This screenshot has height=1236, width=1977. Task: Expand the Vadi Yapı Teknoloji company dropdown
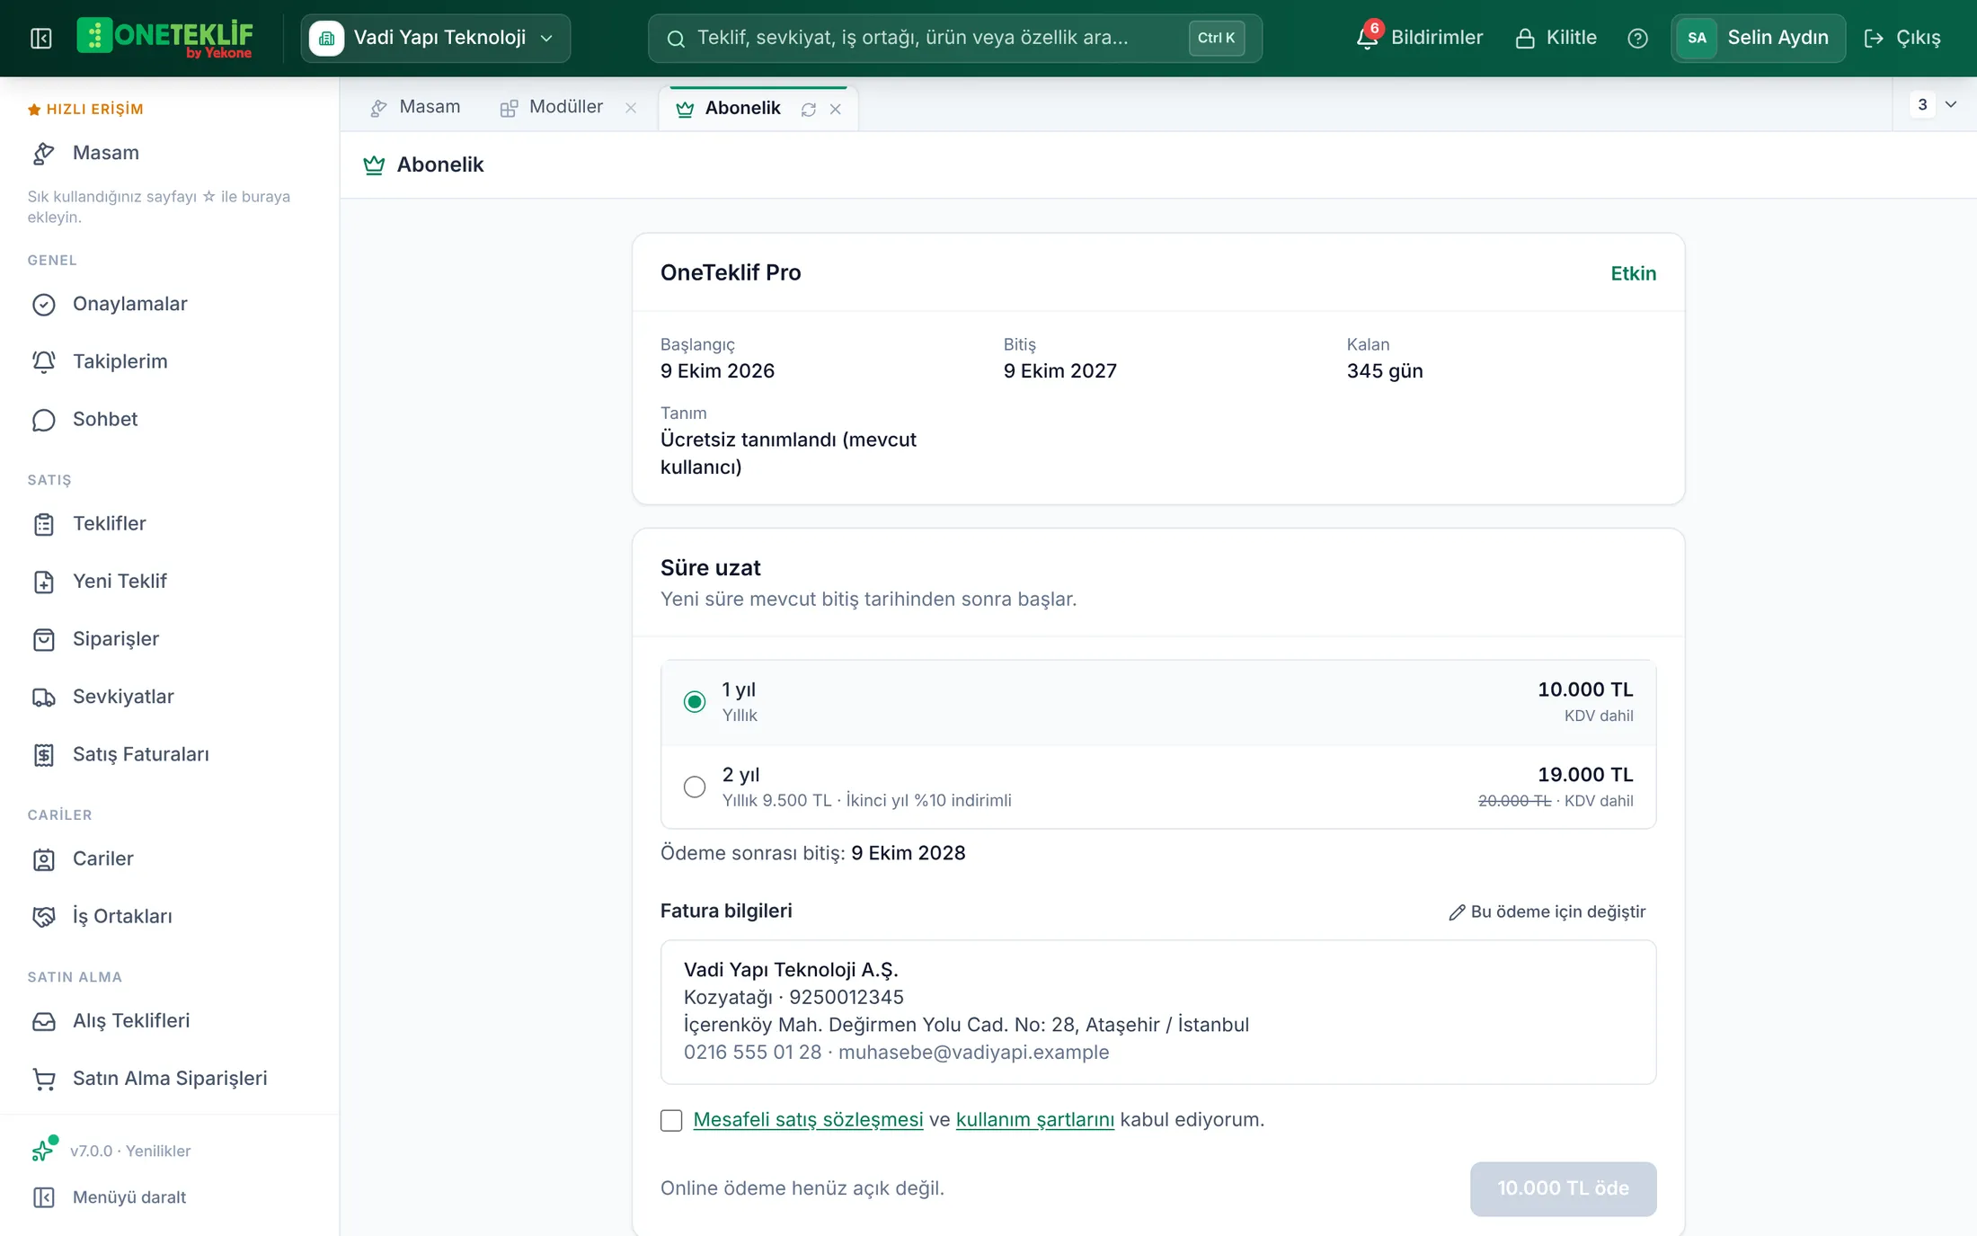coord(436,38)
